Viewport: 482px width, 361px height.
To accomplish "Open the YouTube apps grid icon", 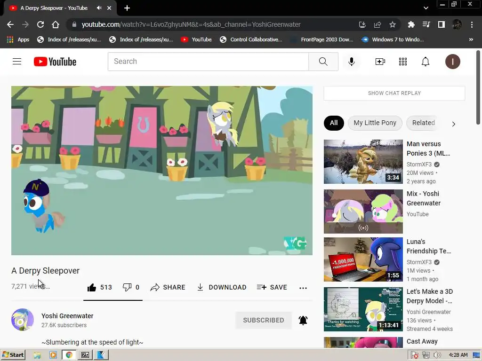I will (403, 62).
